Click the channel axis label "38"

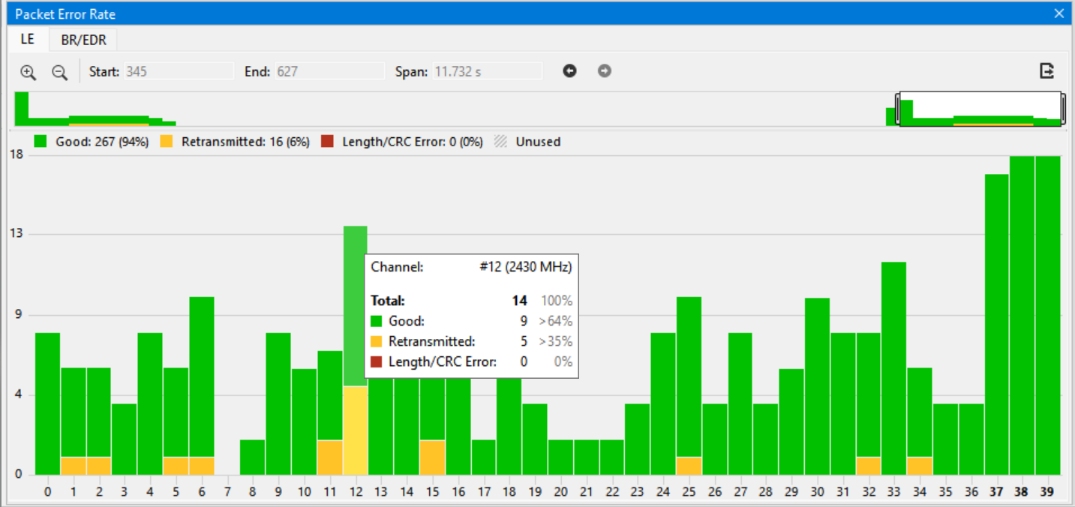coord(1022,492)
